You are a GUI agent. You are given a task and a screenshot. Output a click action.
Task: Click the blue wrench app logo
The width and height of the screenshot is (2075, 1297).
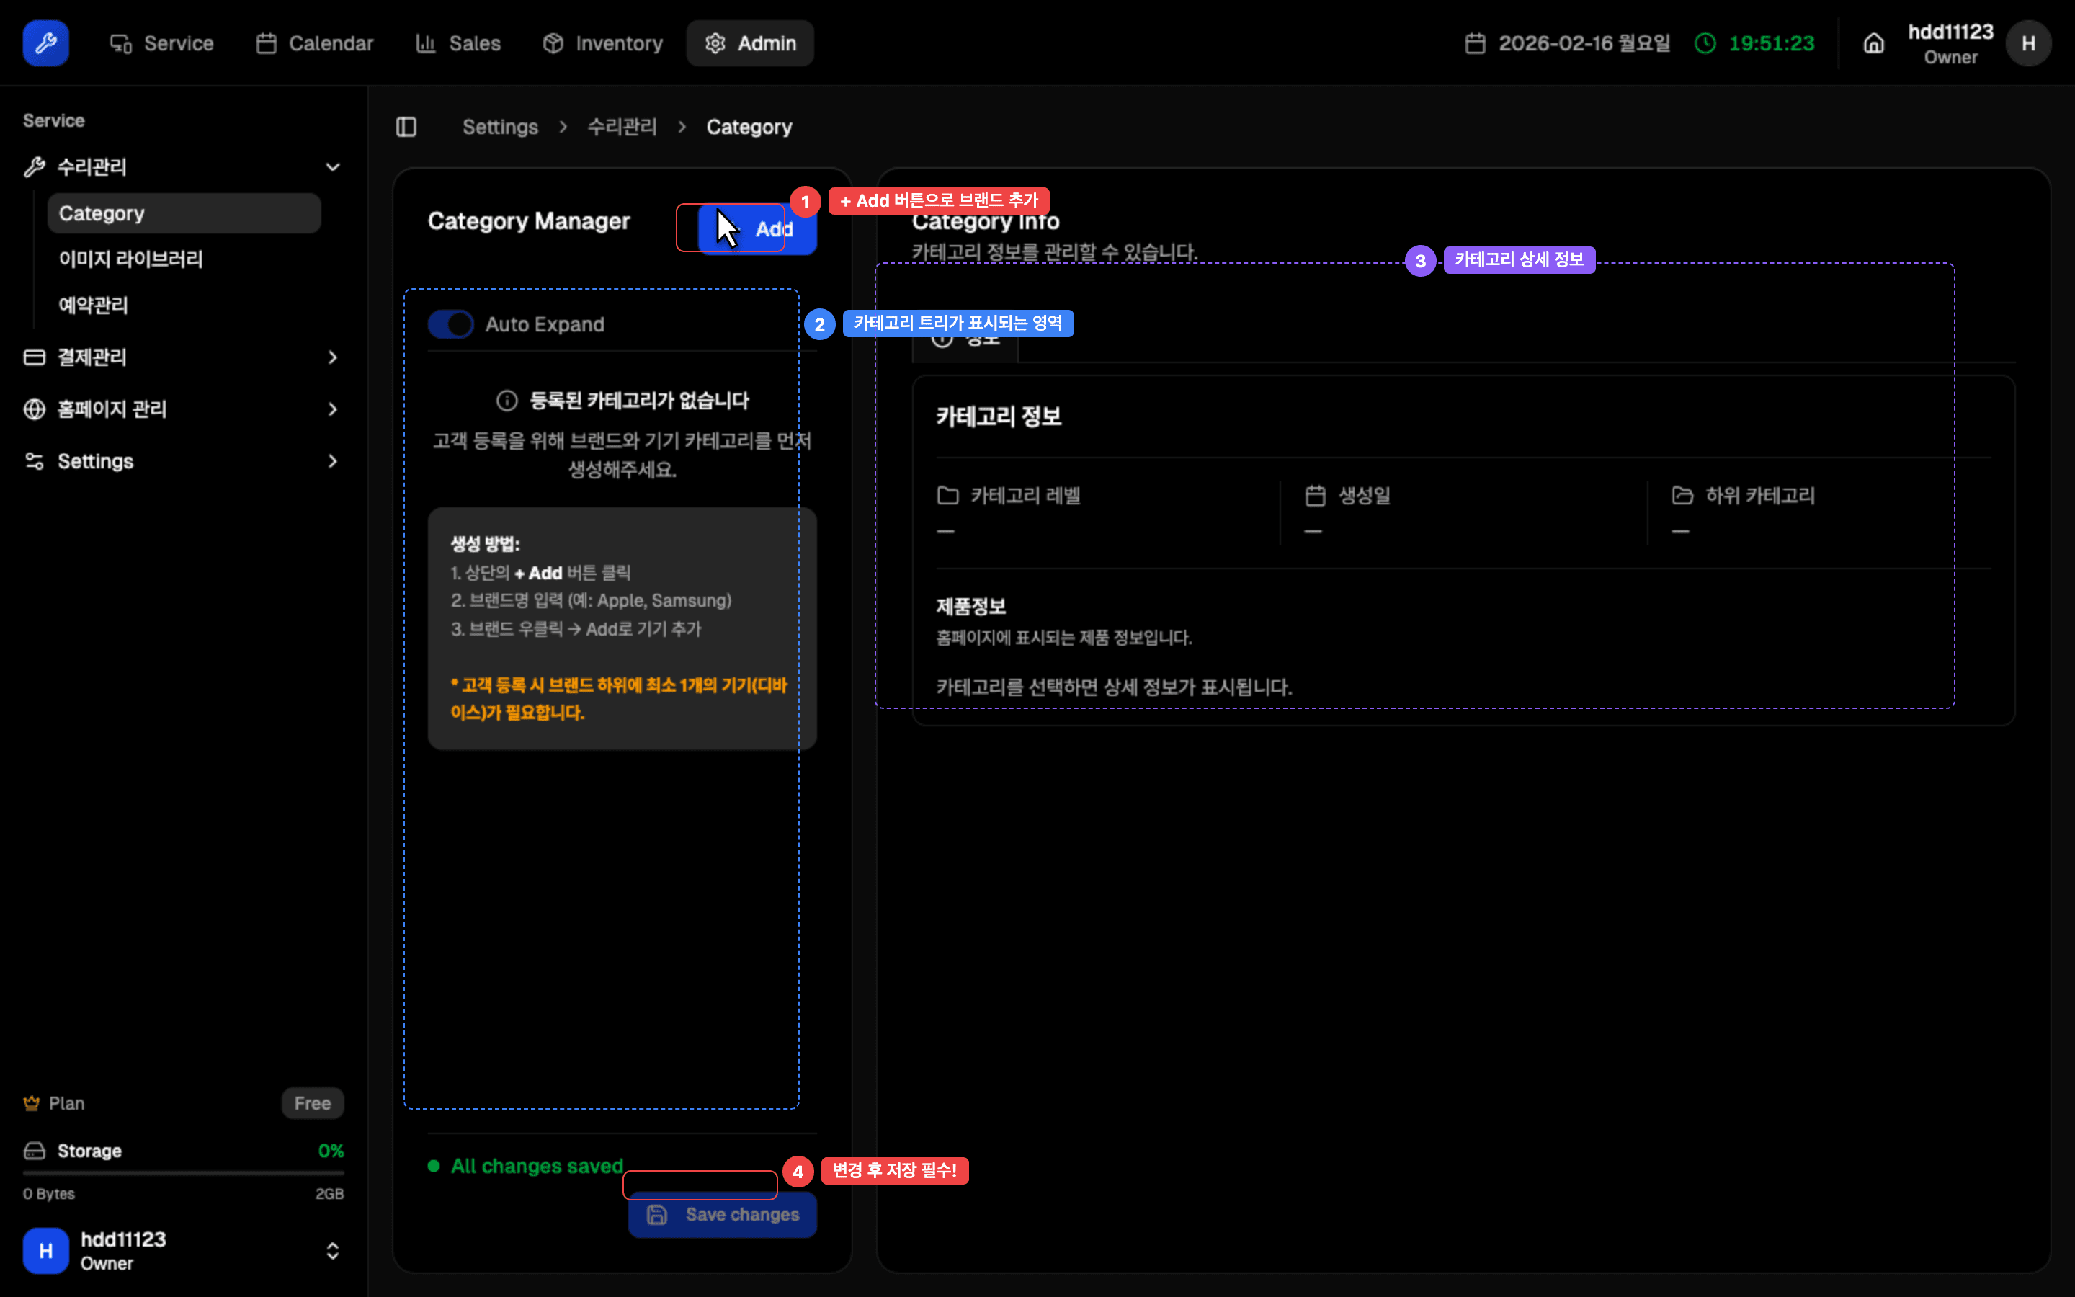(x=45, y=43)
